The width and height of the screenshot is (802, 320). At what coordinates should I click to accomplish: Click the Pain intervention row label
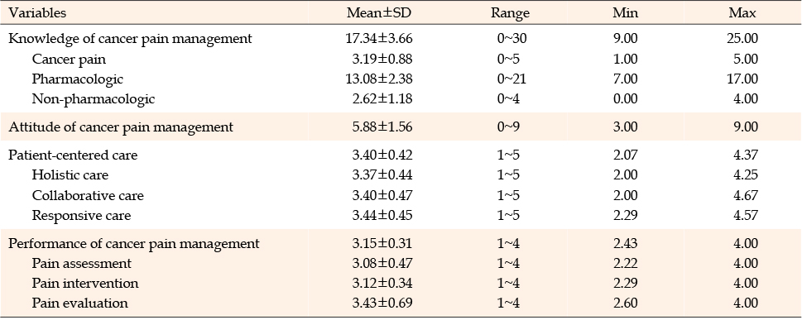[85, 283]
